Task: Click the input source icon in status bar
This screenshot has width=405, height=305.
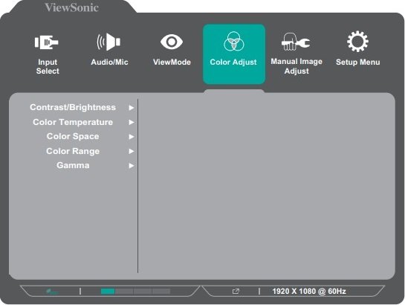Action: coord(236,292)
